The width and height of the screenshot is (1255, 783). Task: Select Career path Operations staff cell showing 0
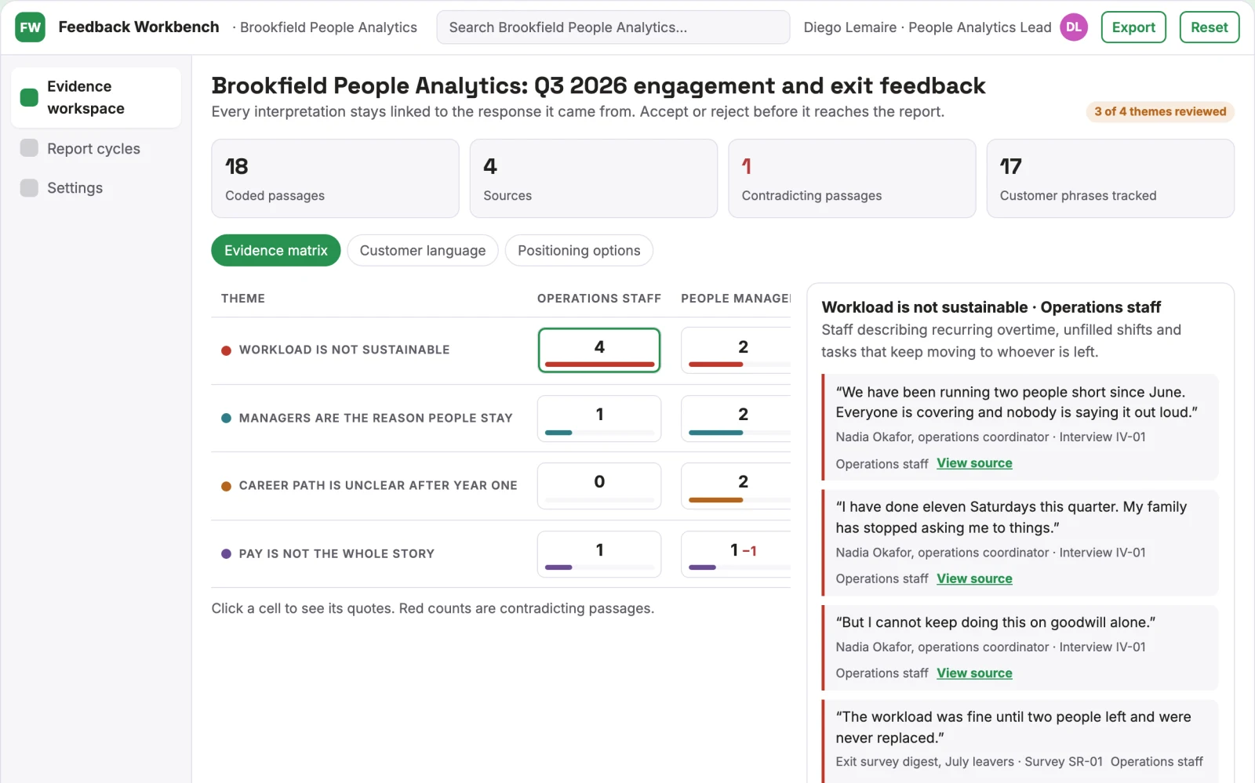pos(599,486)
